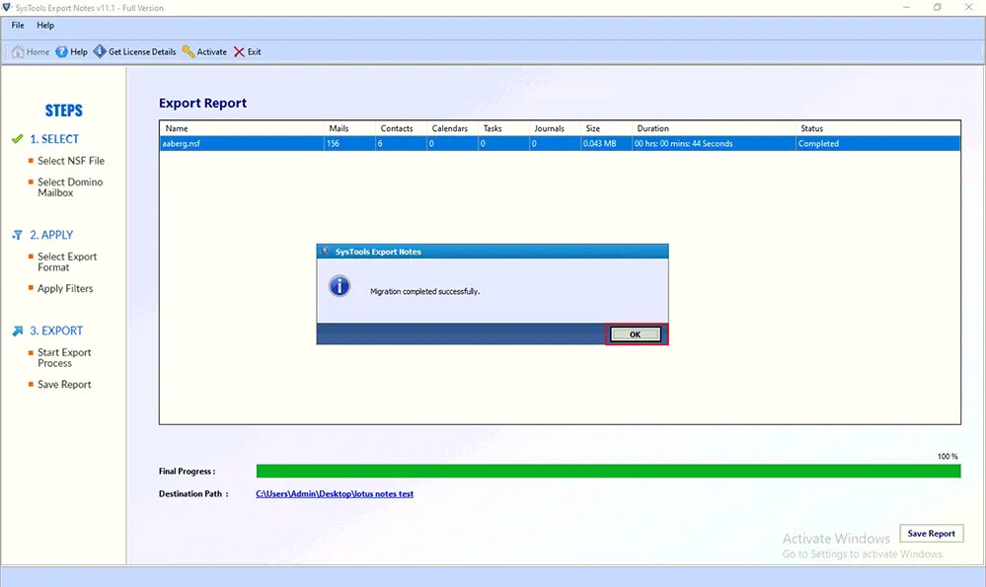Click the mails count 156 cell
Image resolution: width=986 pixels, height=587 pixels.
[349, 143]
